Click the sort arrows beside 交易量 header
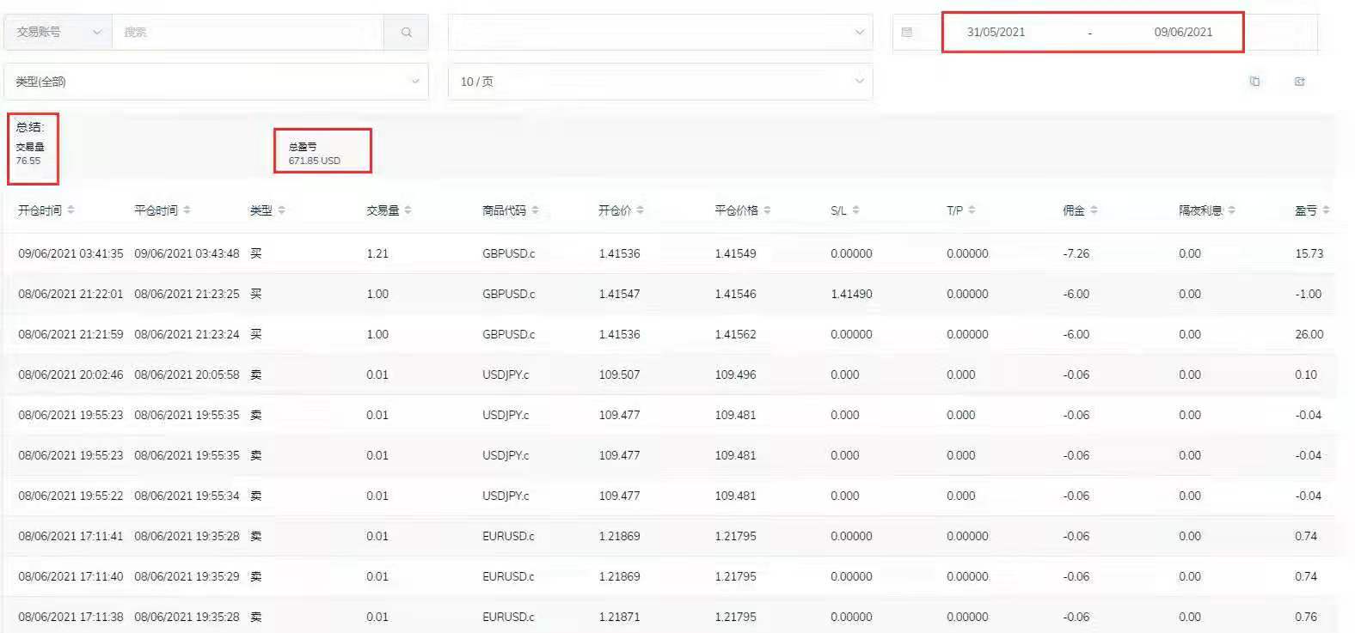This screenshot has height=633, width=1355. pyautogui.click(x=408, y=210)
